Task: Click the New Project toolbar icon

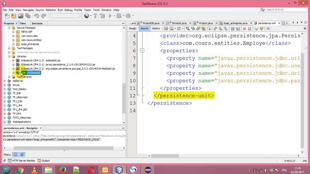Action: [14, 16]
